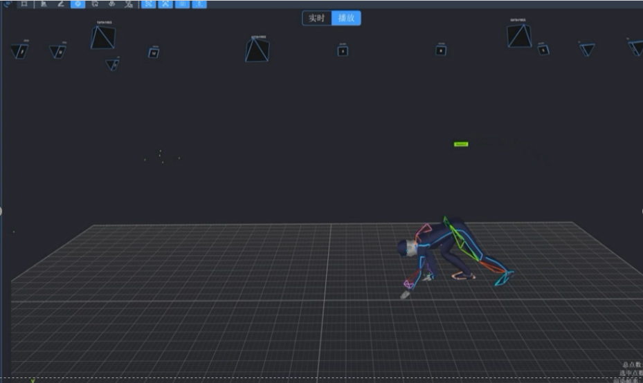Screen dimensions: 643x383
Task: Click the shield-shaped toolbar icon
Action: click(95, 3)
